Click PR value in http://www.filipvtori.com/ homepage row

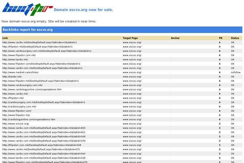(220, 111)
